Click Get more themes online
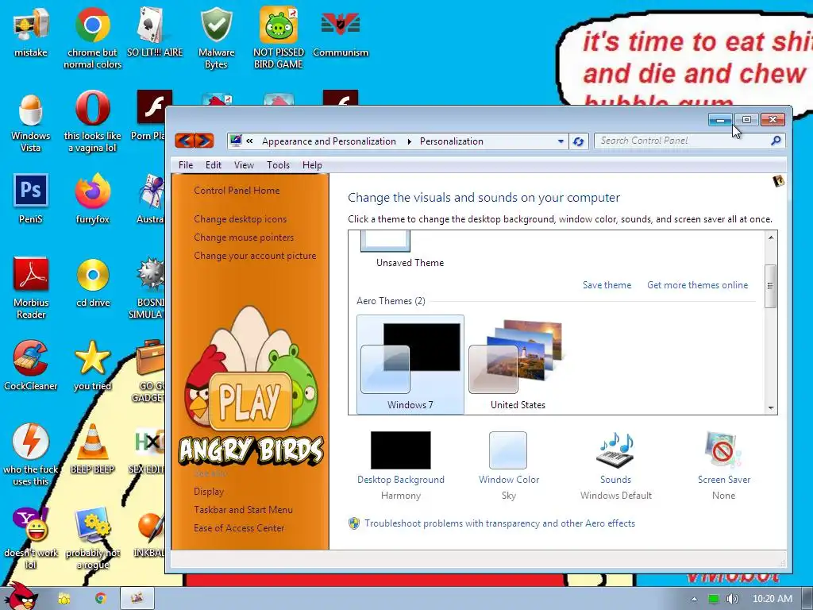This screenshot has width=813, height=610. (x=697, y=285)
